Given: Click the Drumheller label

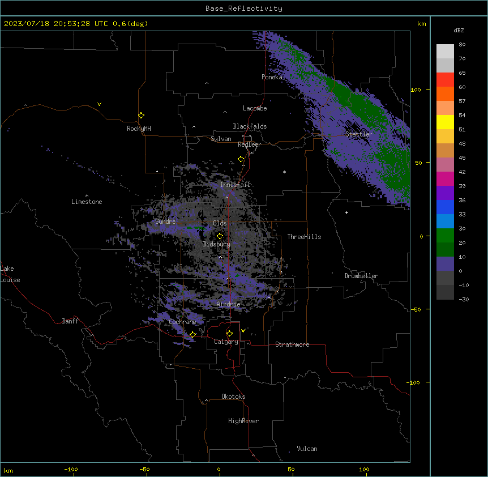Looking at the screenshot, I should tap(361, 276).
